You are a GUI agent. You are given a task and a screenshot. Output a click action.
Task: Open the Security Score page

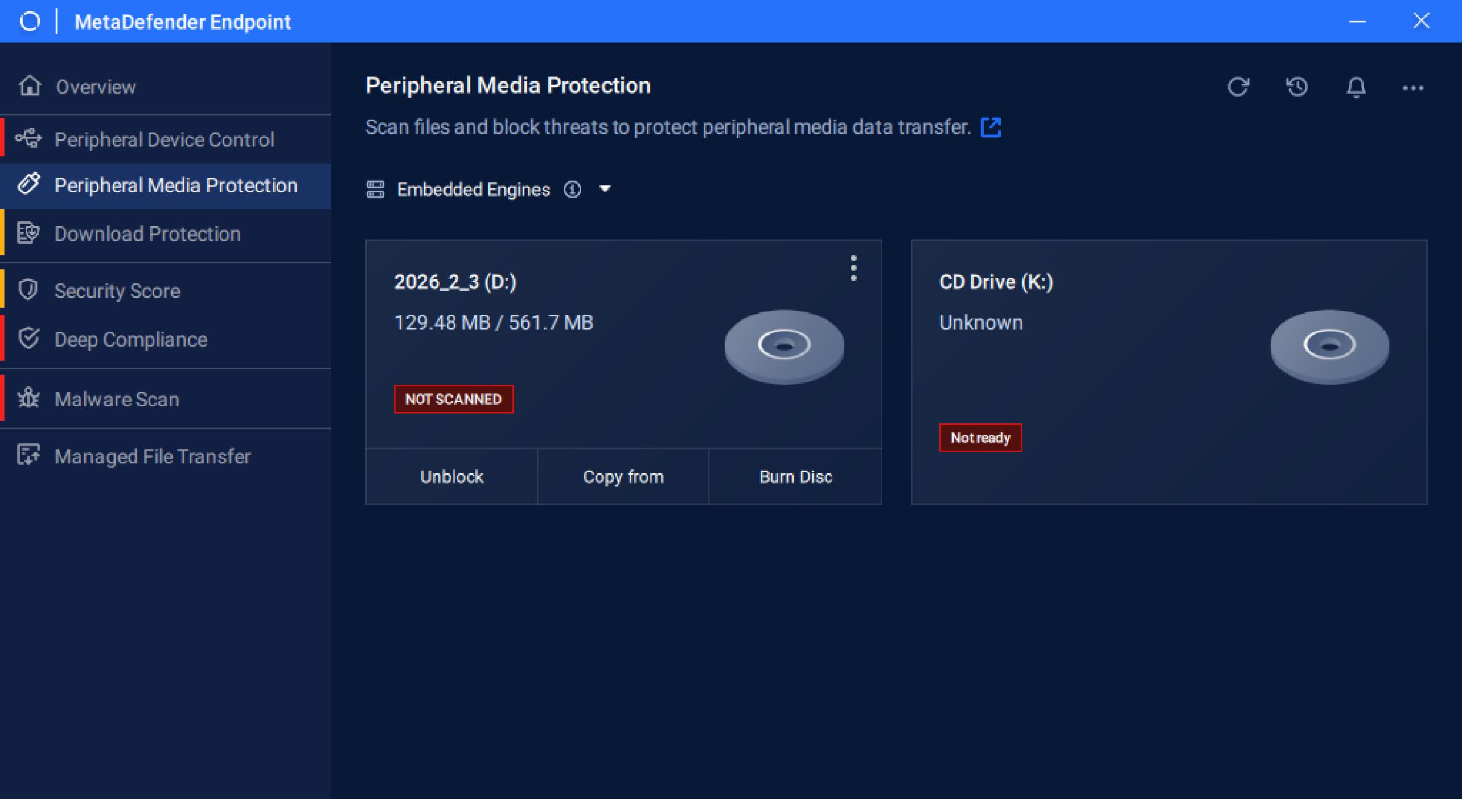(x=117, y=291)
